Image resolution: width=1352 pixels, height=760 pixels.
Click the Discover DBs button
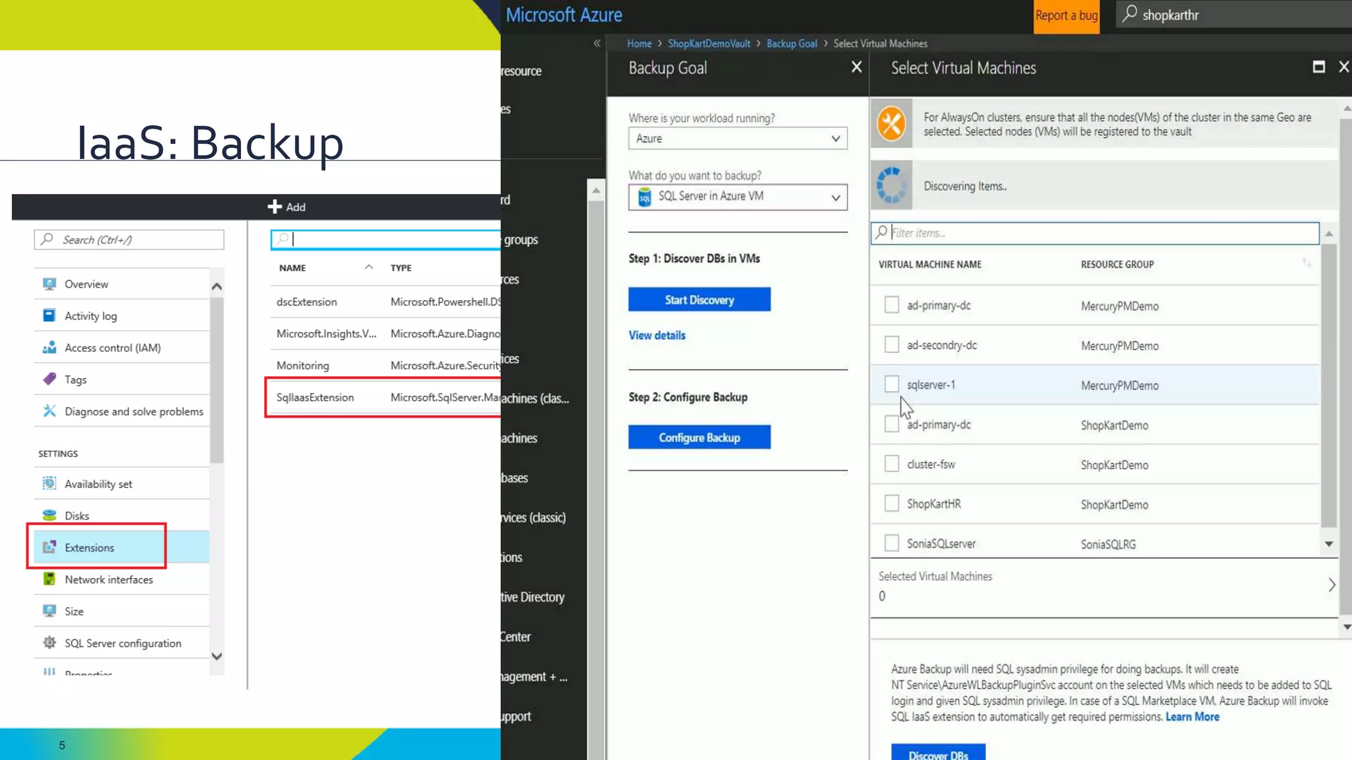938,753
